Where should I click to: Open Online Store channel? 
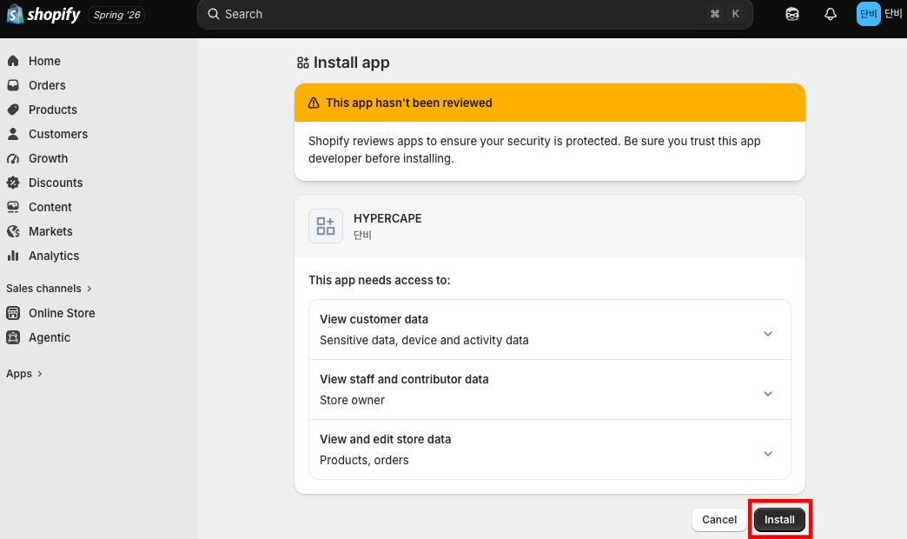coord(62,313)
